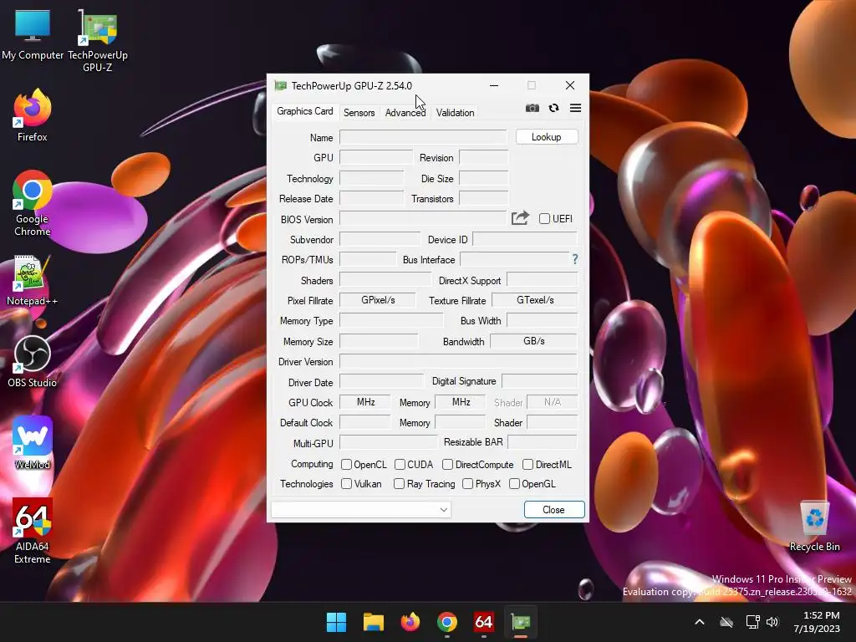Viewport: 856px width, 642px height.
Task: Click the Lookup button
Action: (547, 137)
